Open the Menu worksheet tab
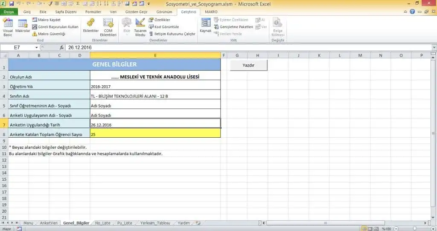437x231 pixels. point(28,223)
